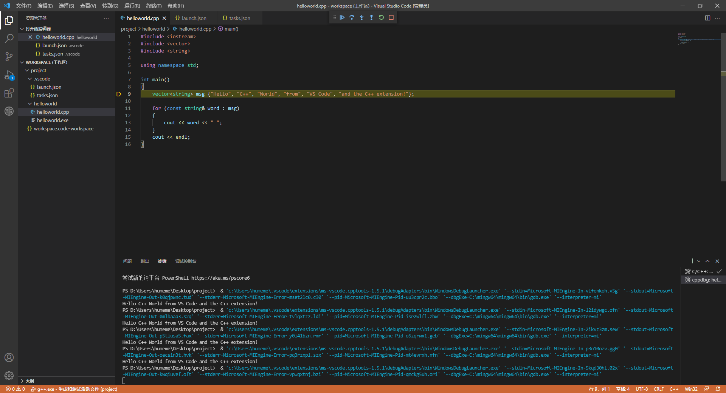This screenshot has width=726, height=393.
Task: Open the Accounts menu icon
Action: coord(9,357)
